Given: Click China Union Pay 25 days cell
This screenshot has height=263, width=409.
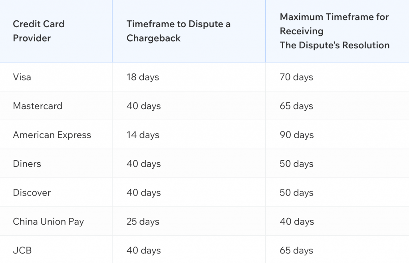Looking at the screenshot, I should [143, 221].
